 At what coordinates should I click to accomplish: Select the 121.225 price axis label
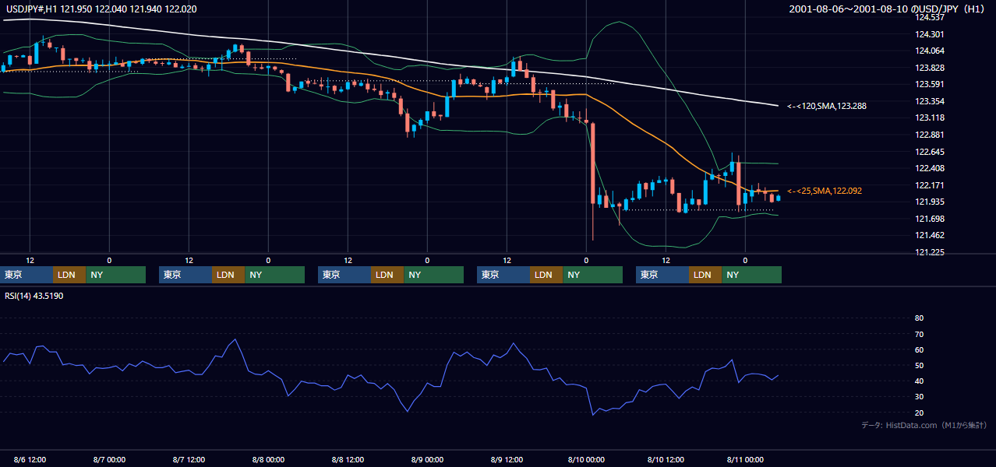pos(929,252)
